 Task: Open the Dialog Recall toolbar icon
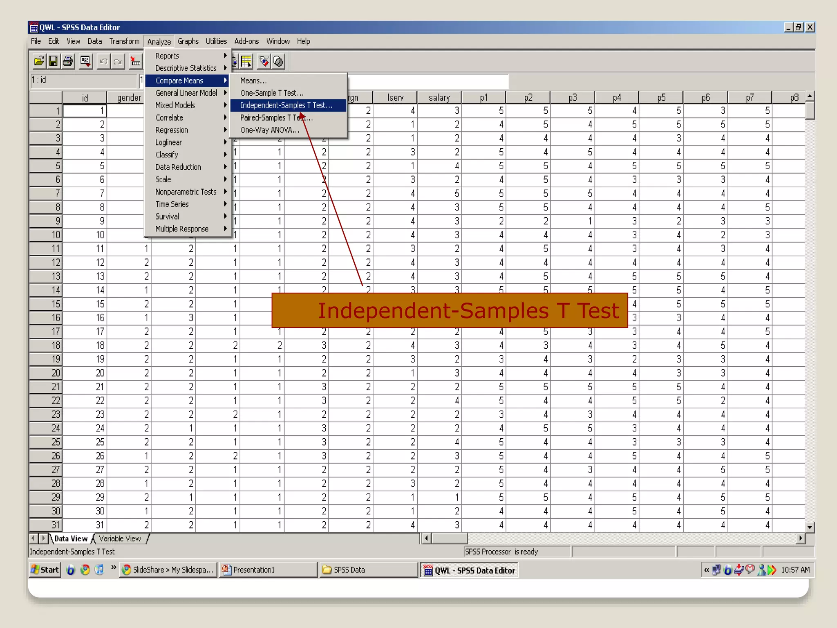pyautogui.click(x=85, y=61)
